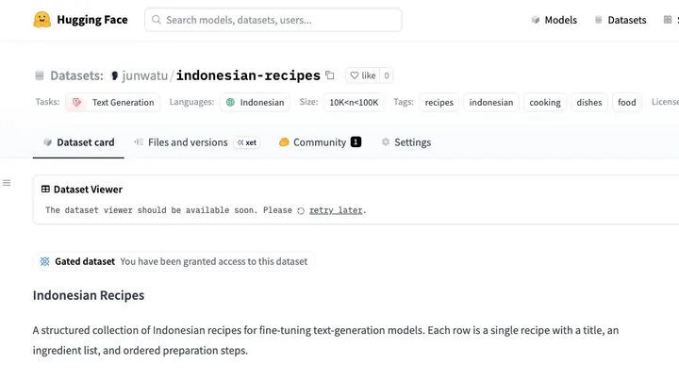Screen dimensions: 679x381
Task: Switch to the Dataset card tab
Action: pos(78,142)
